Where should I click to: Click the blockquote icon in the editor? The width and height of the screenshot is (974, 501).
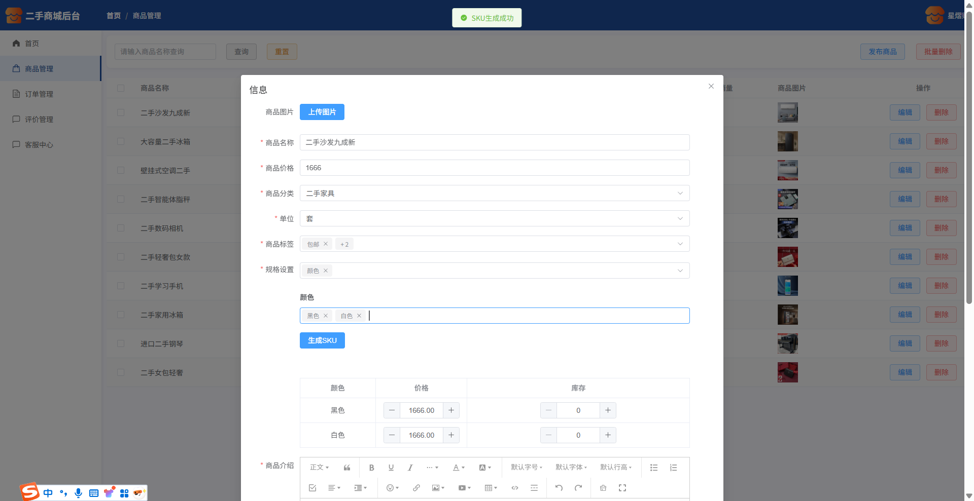pyautogui.click(x=347, y=468)
